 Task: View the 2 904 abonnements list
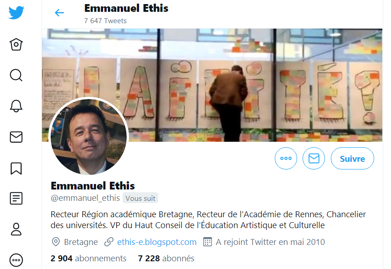[x=88, y=258]
